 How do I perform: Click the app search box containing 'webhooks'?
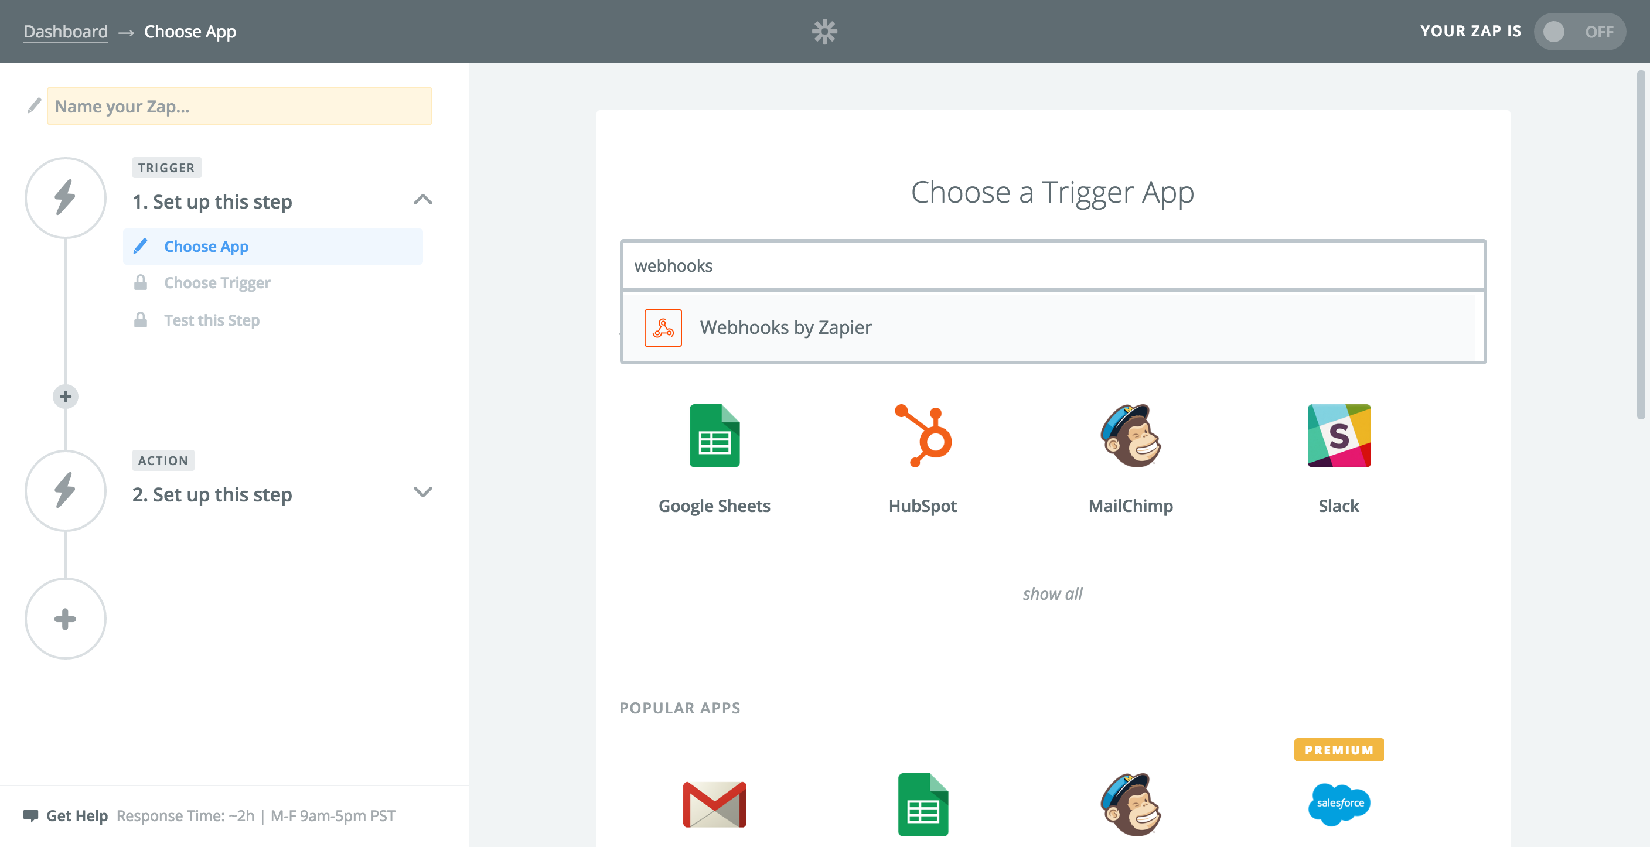(x=1052, y=265)
